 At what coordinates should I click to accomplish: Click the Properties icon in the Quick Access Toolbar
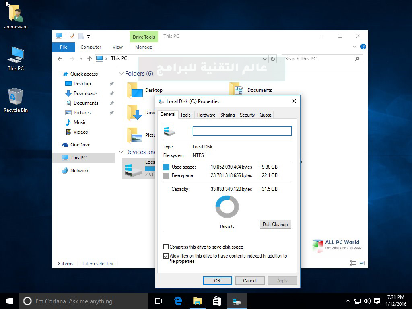pos(72,36)
